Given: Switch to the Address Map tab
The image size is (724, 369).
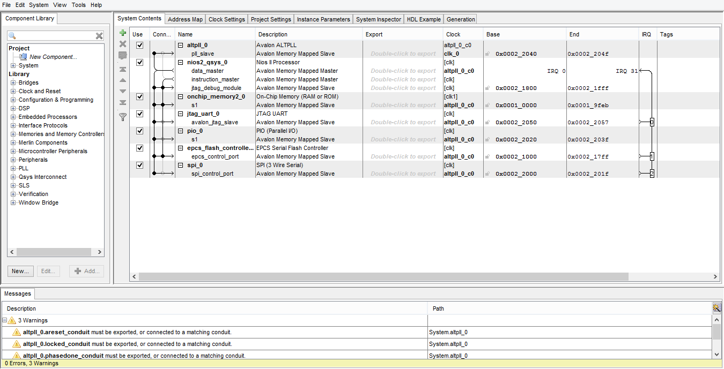Looking at the screenshot, I should (185, 19).
